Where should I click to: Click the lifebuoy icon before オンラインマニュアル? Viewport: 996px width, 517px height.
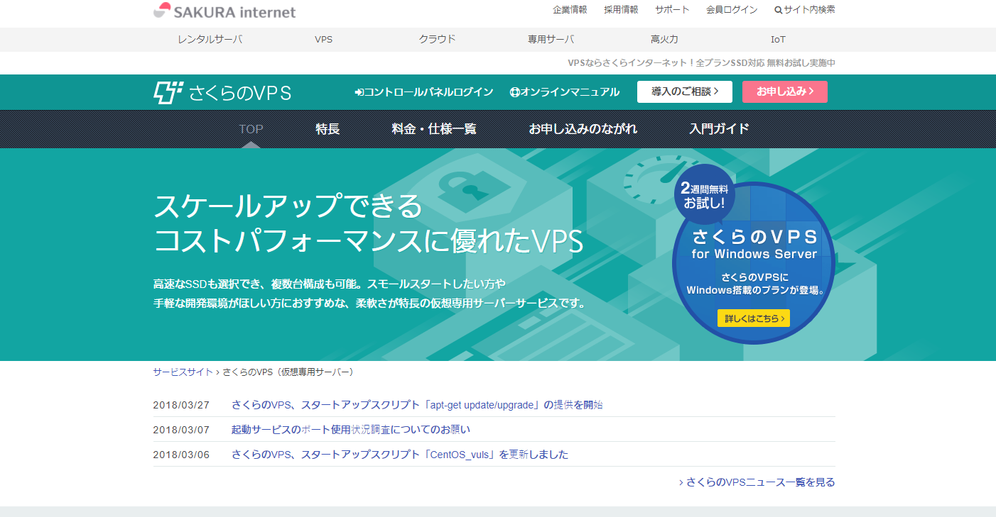point(514,92)
